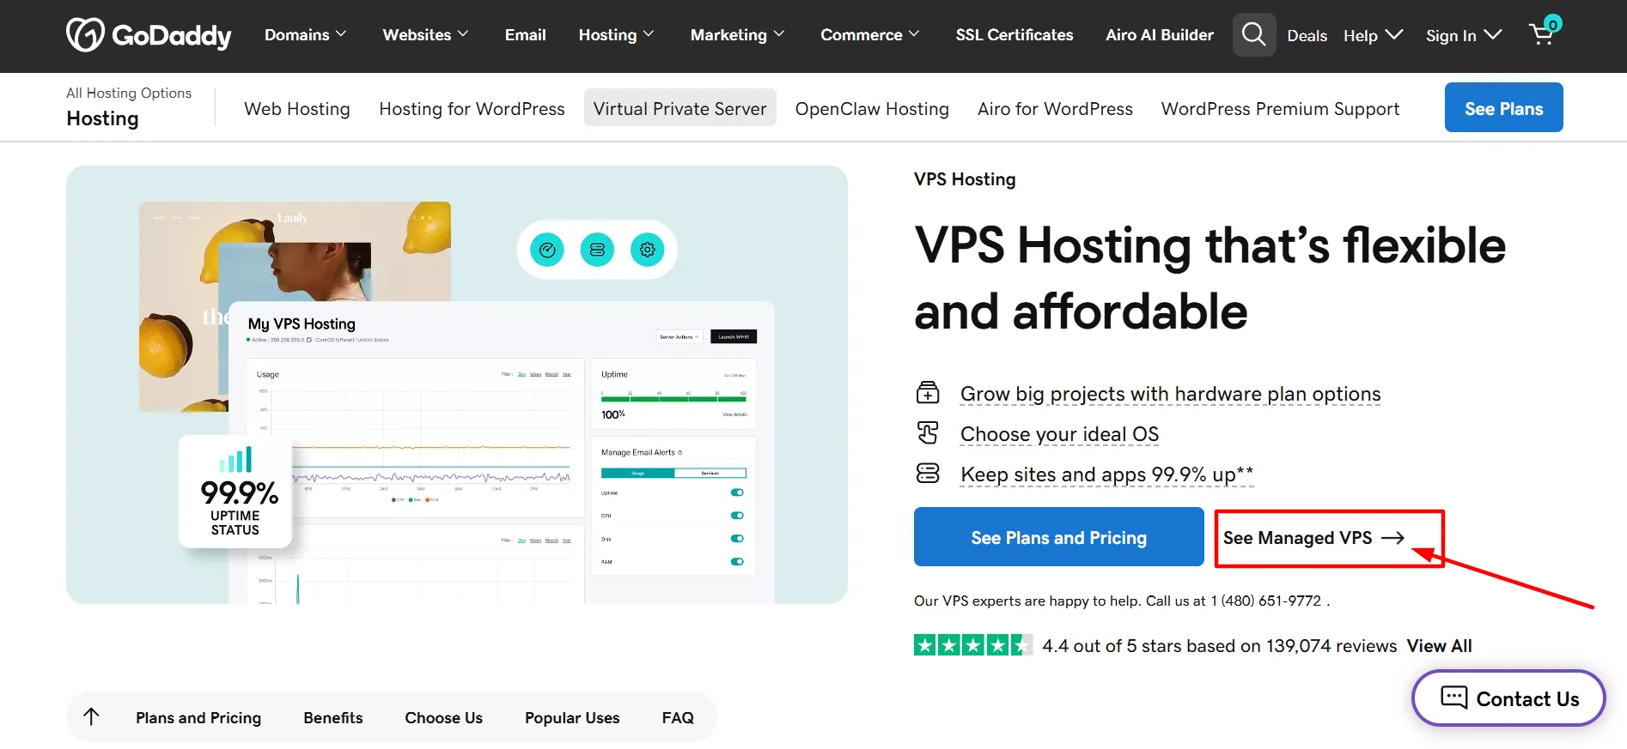
Task: Open the Airo for WordPress tab
Action: click(x=1055, y=109)
